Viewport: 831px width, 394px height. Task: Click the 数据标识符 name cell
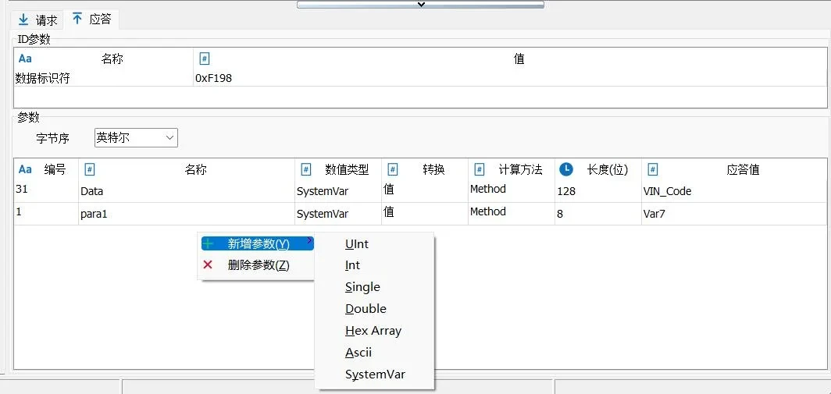tap(104, 78)
